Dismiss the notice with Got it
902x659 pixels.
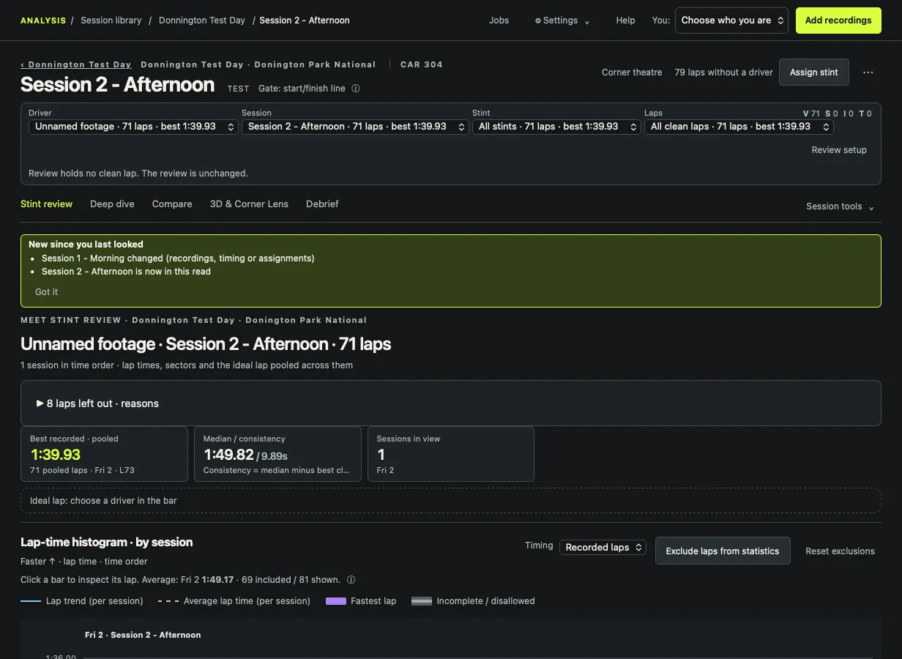(x=46, y=292)
